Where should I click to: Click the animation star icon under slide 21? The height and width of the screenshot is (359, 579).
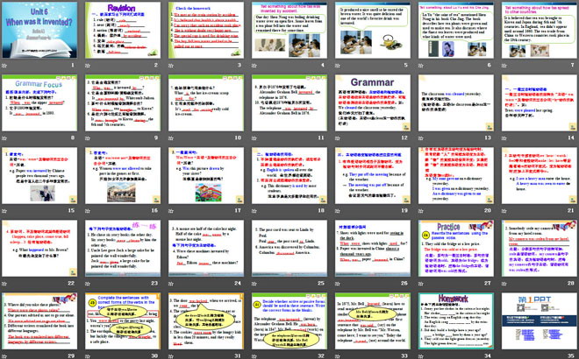(504, 211)
